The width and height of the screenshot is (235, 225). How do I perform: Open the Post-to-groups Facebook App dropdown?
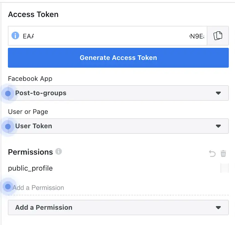(118, 93)
